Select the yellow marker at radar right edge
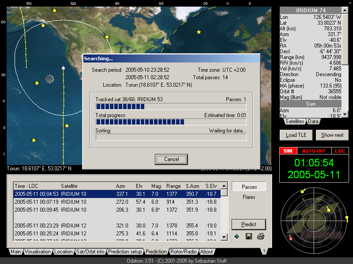 click(x=347, y=218)
